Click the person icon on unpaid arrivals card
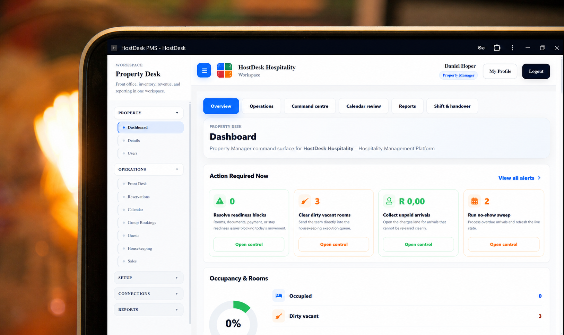The image size is (564, 335). point(389,201)
